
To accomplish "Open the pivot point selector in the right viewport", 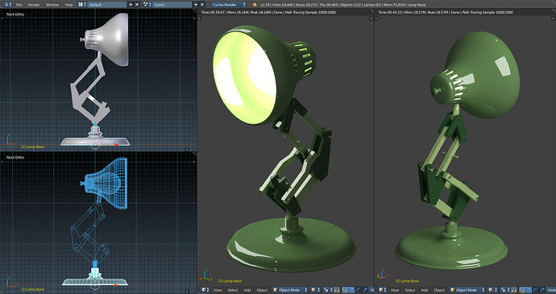I will click(505, 290).
